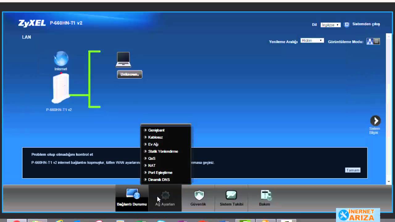Click the Sistem Bilgisi arrow icon
The height and width of the screenshot is (222, 395).
(375, 121)
